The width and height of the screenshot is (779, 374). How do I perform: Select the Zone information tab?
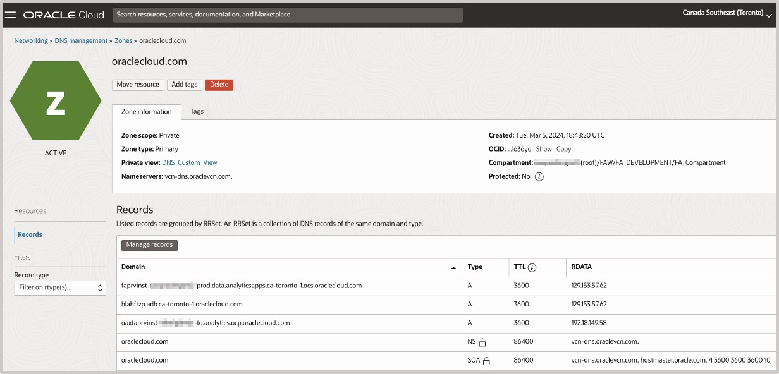147,112
